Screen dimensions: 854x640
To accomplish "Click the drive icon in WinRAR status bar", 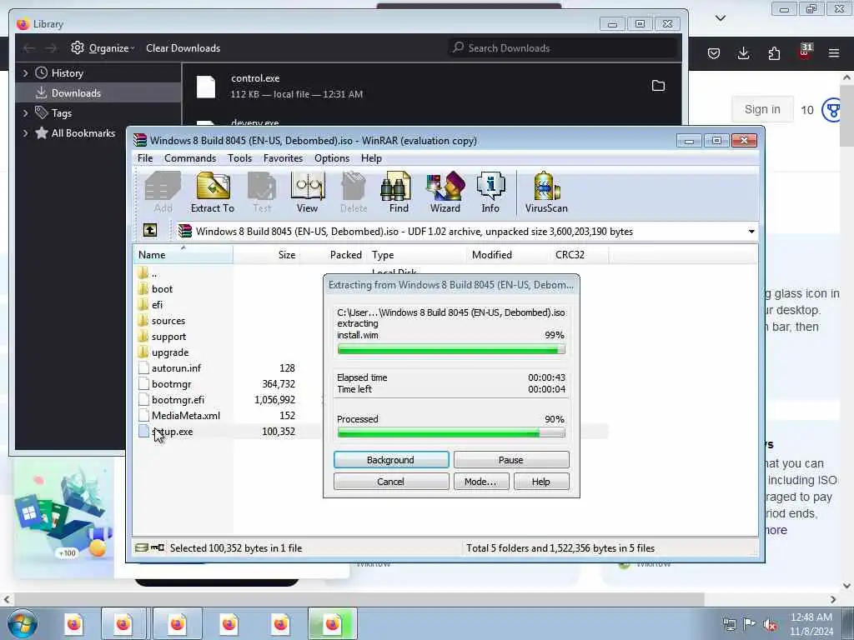I will (142, 547).
